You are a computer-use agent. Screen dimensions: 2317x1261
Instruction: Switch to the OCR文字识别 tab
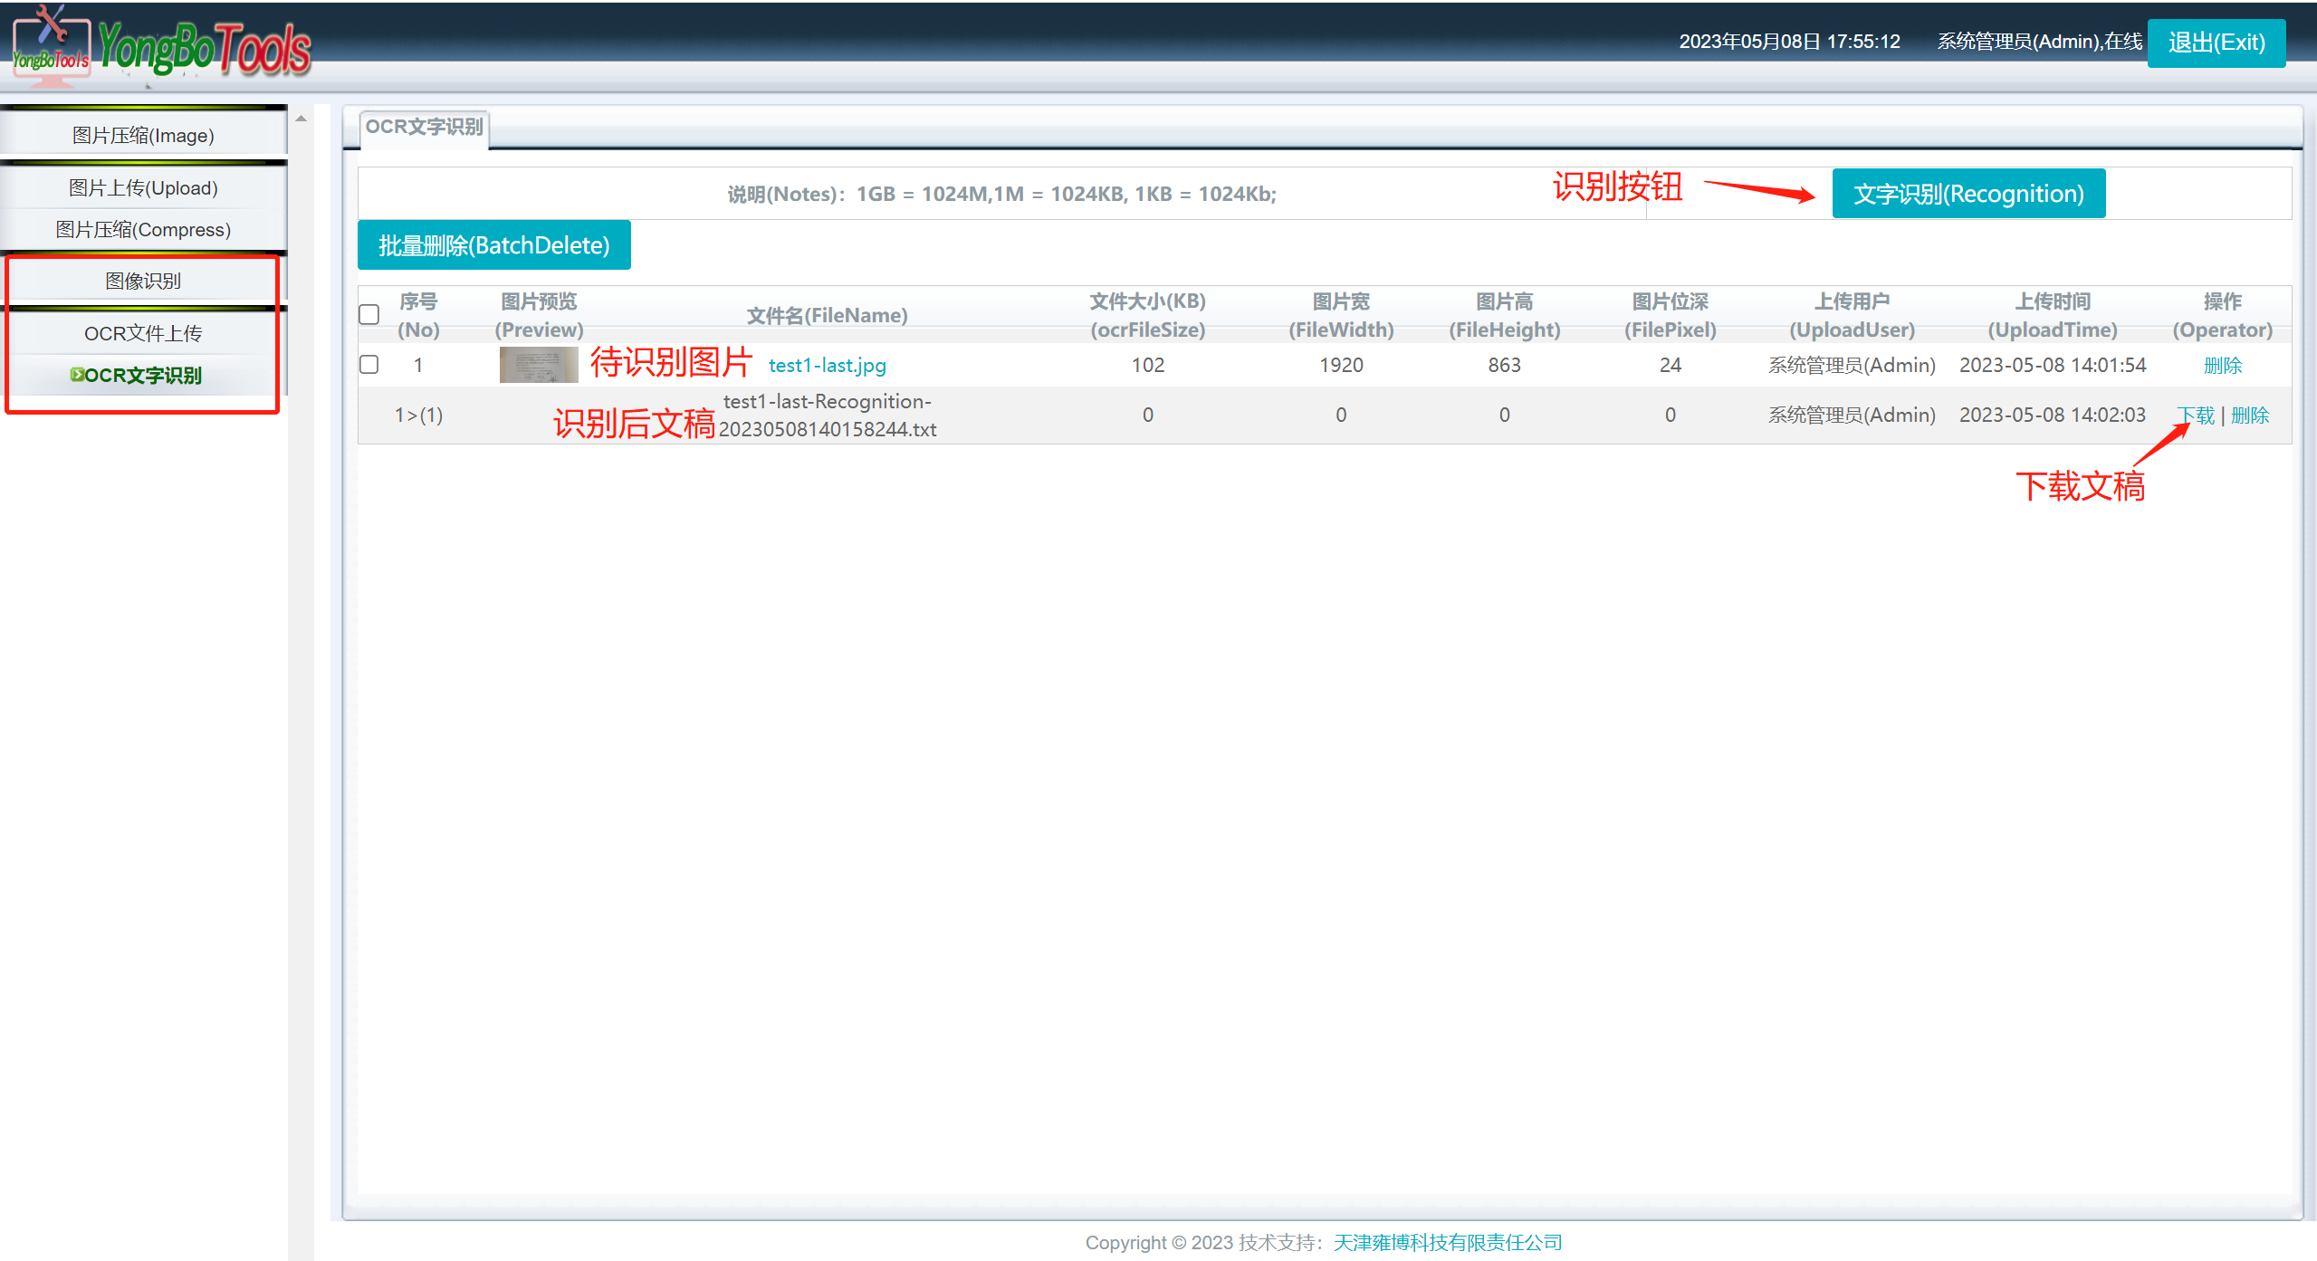point(424,127)
